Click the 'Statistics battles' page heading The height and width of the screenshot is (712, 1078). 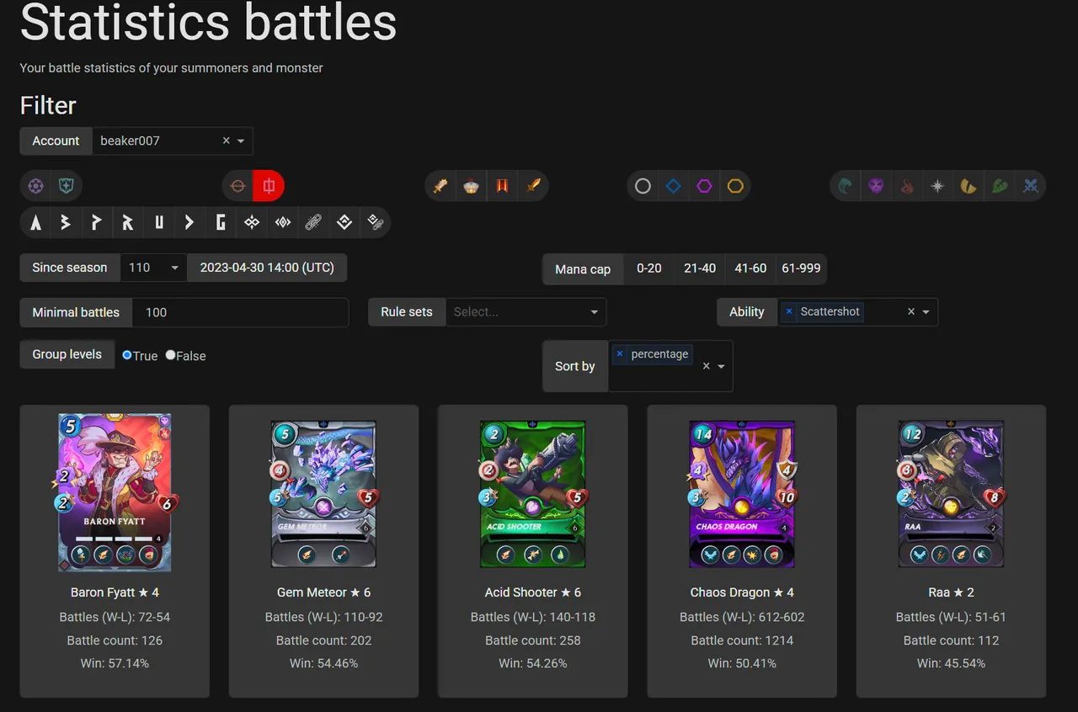(x=208, y=22)
